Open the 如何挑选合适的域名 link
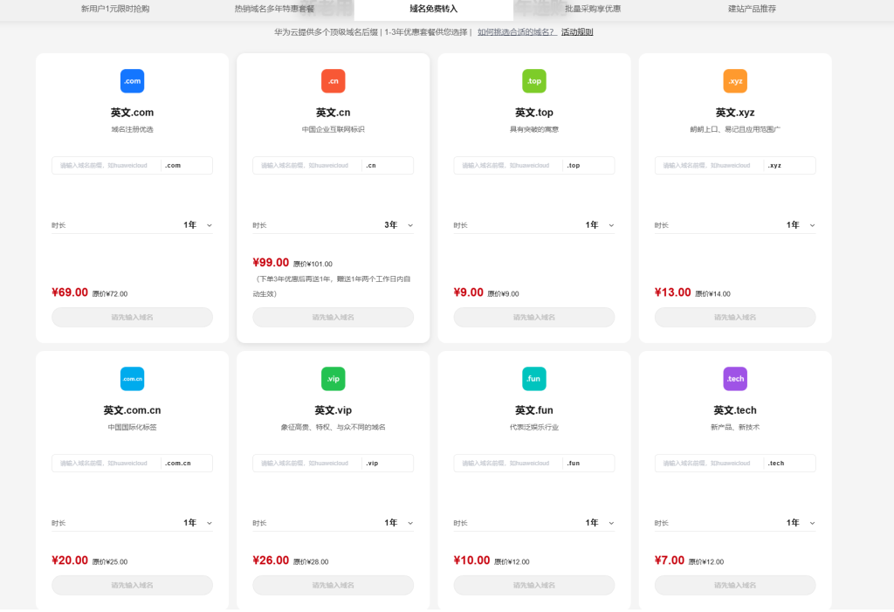The image size is (894, 612). tap(516, 32)
